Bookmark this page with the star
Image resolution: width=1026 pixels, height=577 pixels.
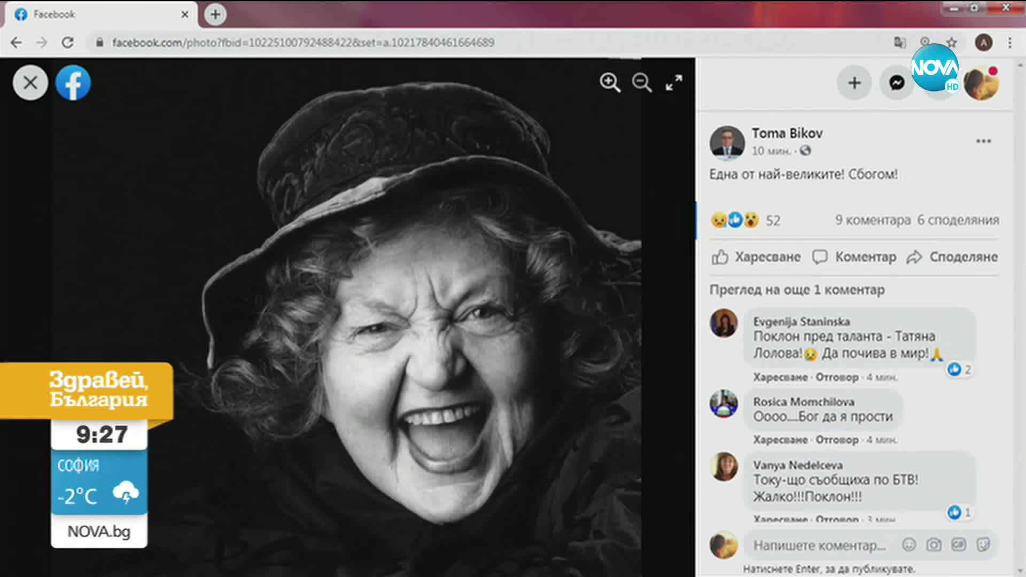(x=952, y=43)
